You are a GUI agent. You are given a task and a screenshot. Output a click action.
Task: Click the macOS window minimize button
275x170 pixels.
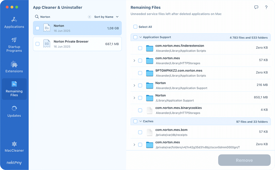12,7
